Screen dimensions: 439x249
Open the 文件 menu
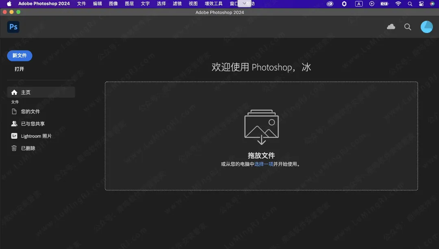(x=81, y=4)
